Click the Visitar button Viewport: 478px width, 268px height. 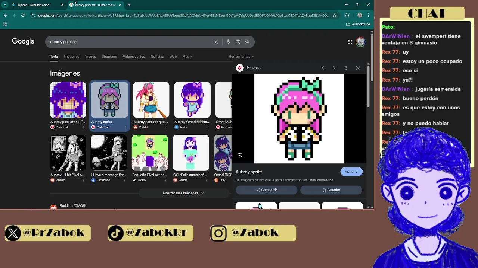[351, 172]
